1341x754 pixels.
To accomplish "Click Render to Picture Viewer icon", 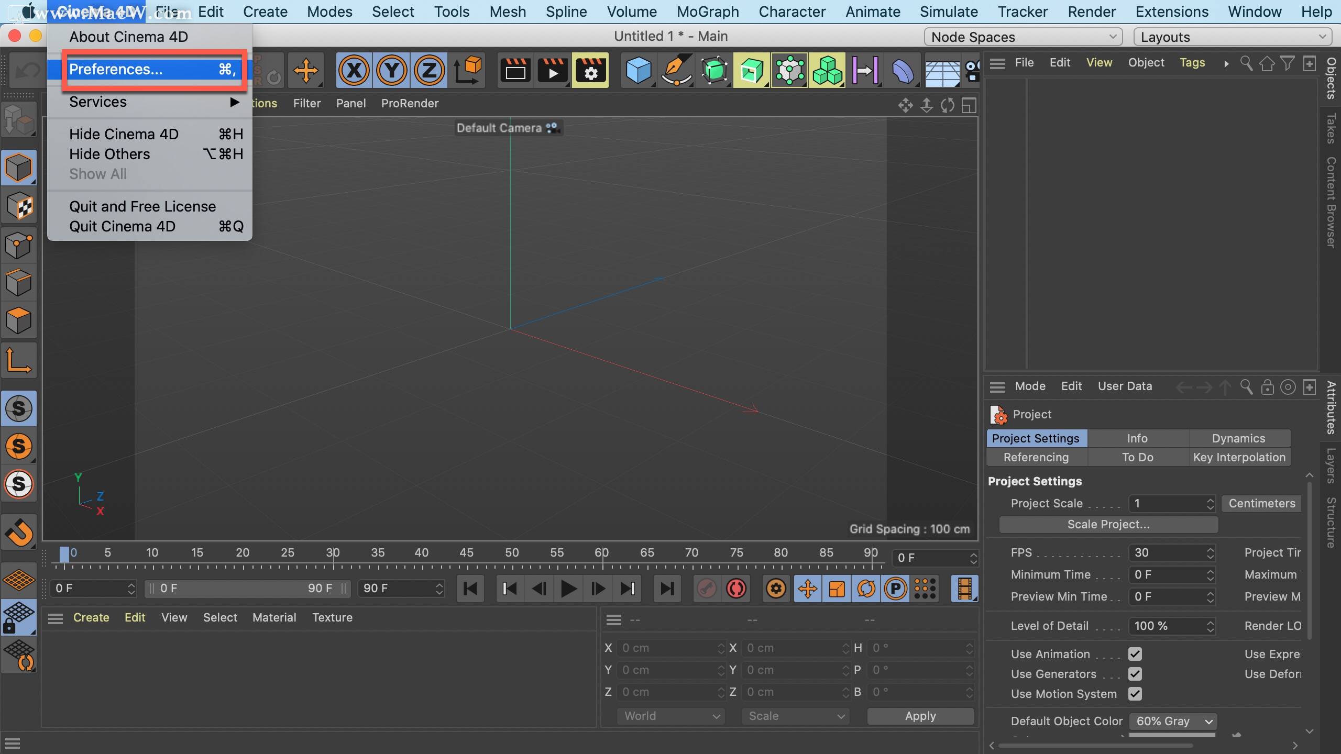I will [553, 70].
